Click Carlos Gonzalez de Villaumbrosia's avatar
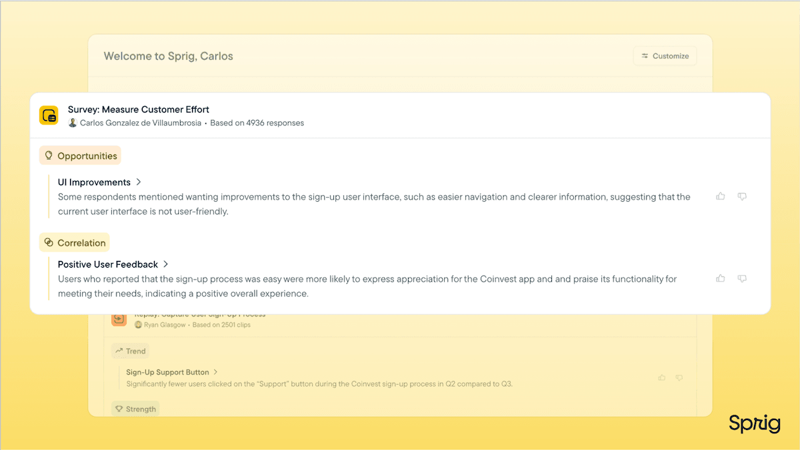800x450 pixels. 73,123
